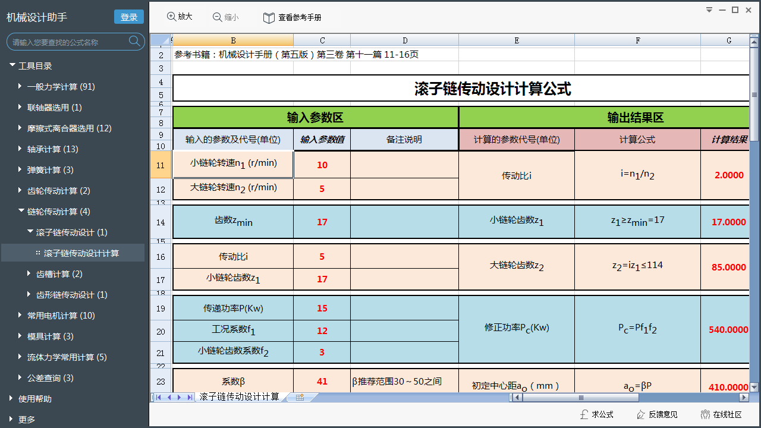
Task: Open the reference manual (查看参考手册) book icon
Action: click(269, 17)
